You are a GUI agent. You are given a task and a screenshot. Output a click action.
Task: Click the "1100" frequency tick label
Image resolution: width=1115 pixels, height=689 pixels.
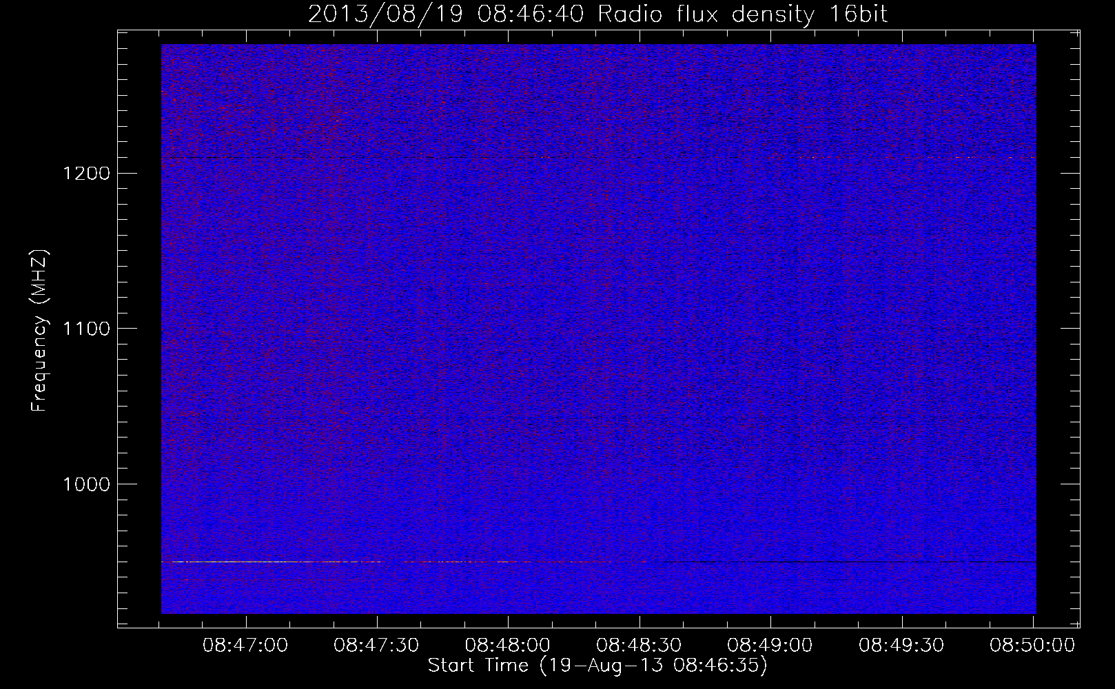pos(85,329)
